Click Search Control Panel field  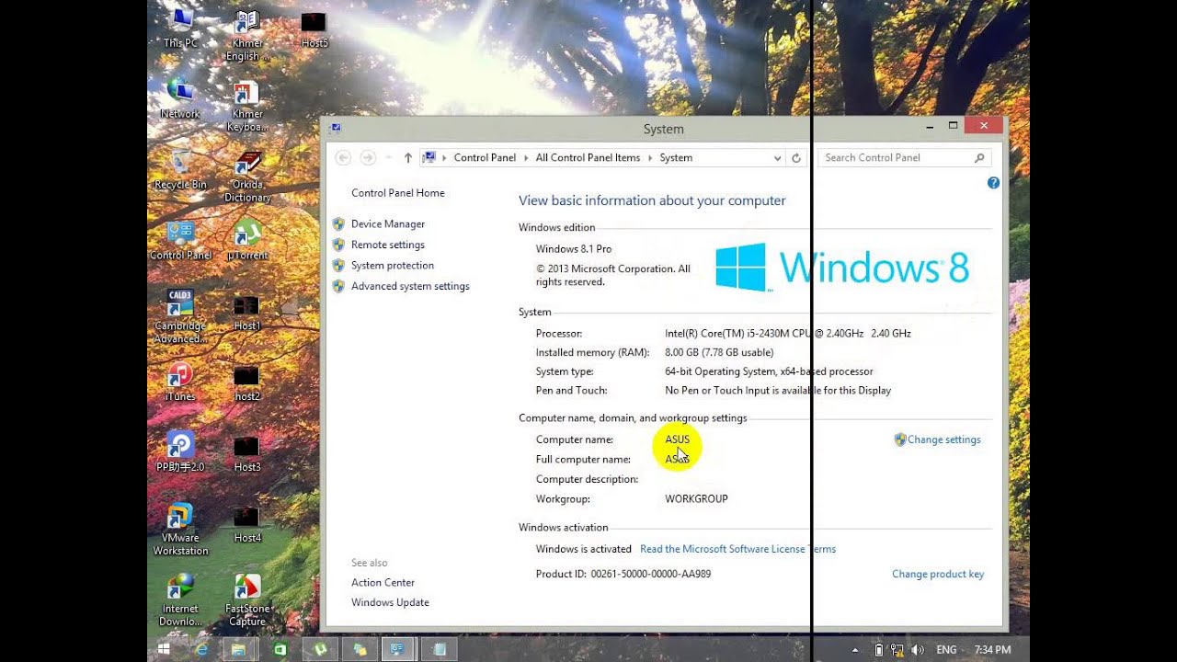tap(905, 158)
